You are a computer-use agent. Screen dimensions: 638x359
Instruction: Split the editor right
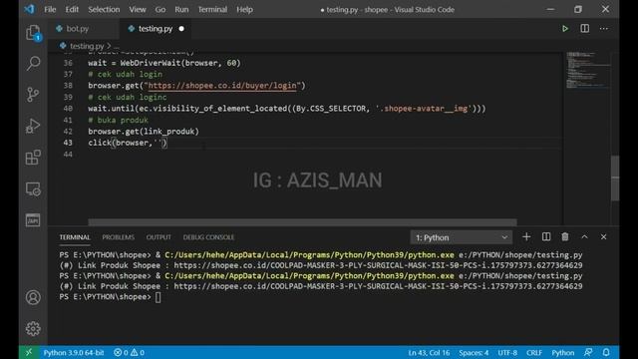pos(585,29)
